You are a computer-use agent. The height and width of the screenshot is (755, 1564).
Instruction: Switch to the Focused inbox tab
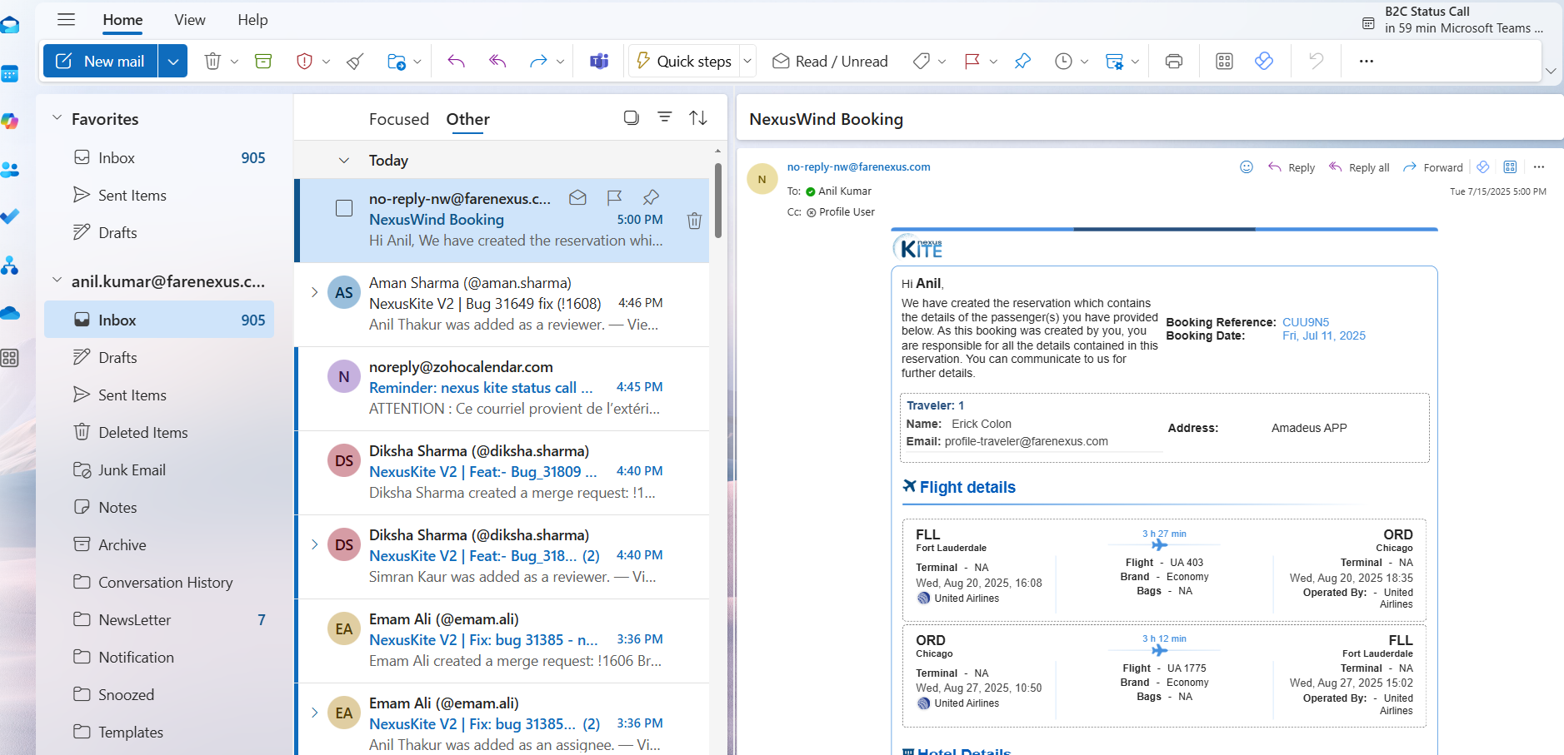(x=399, y=119)
